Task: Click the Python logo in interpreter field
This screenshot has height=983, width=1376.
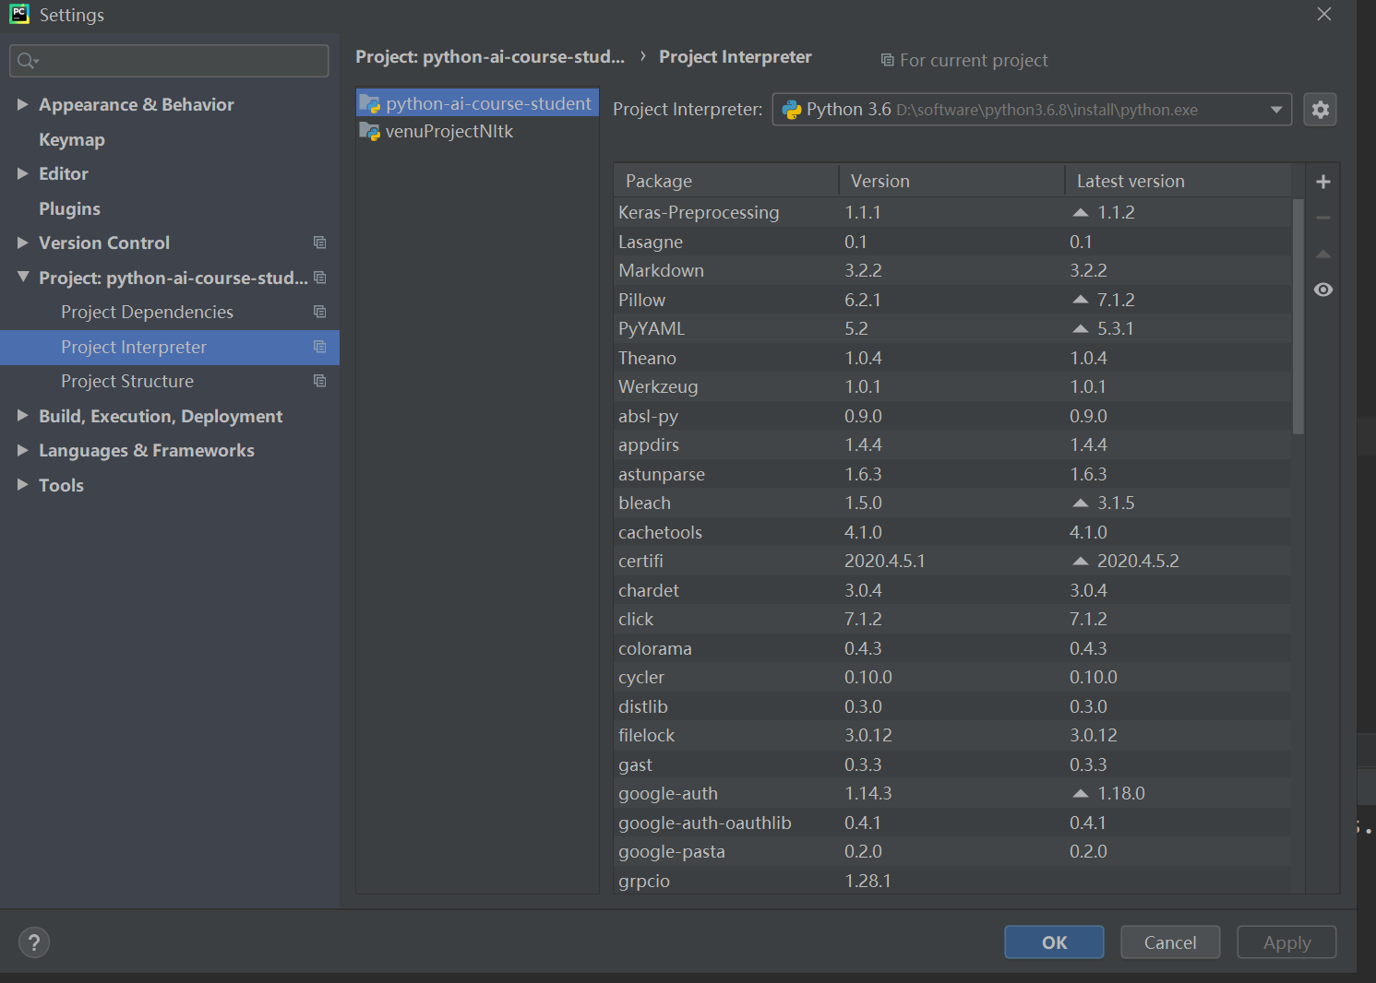Action: (x=791, y=110)
